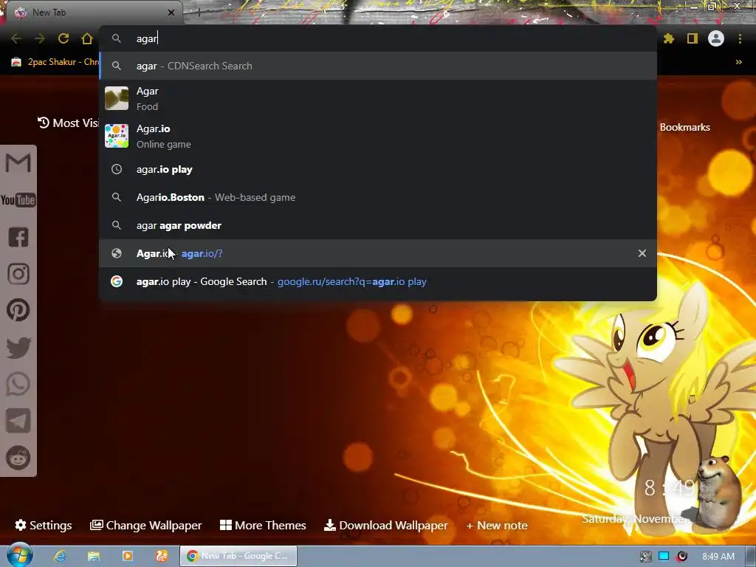This screenshot has height=567, width=756.
Task: Show hidden bookmarks chevron
Action: point(738,62)
